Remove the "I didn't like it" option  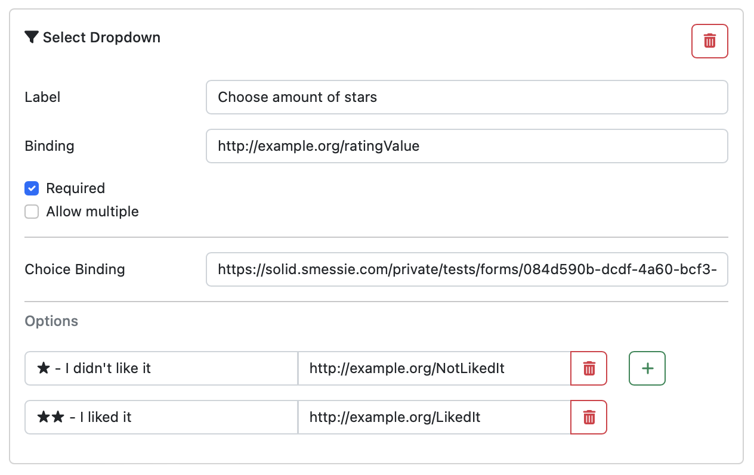click(589, 368)
